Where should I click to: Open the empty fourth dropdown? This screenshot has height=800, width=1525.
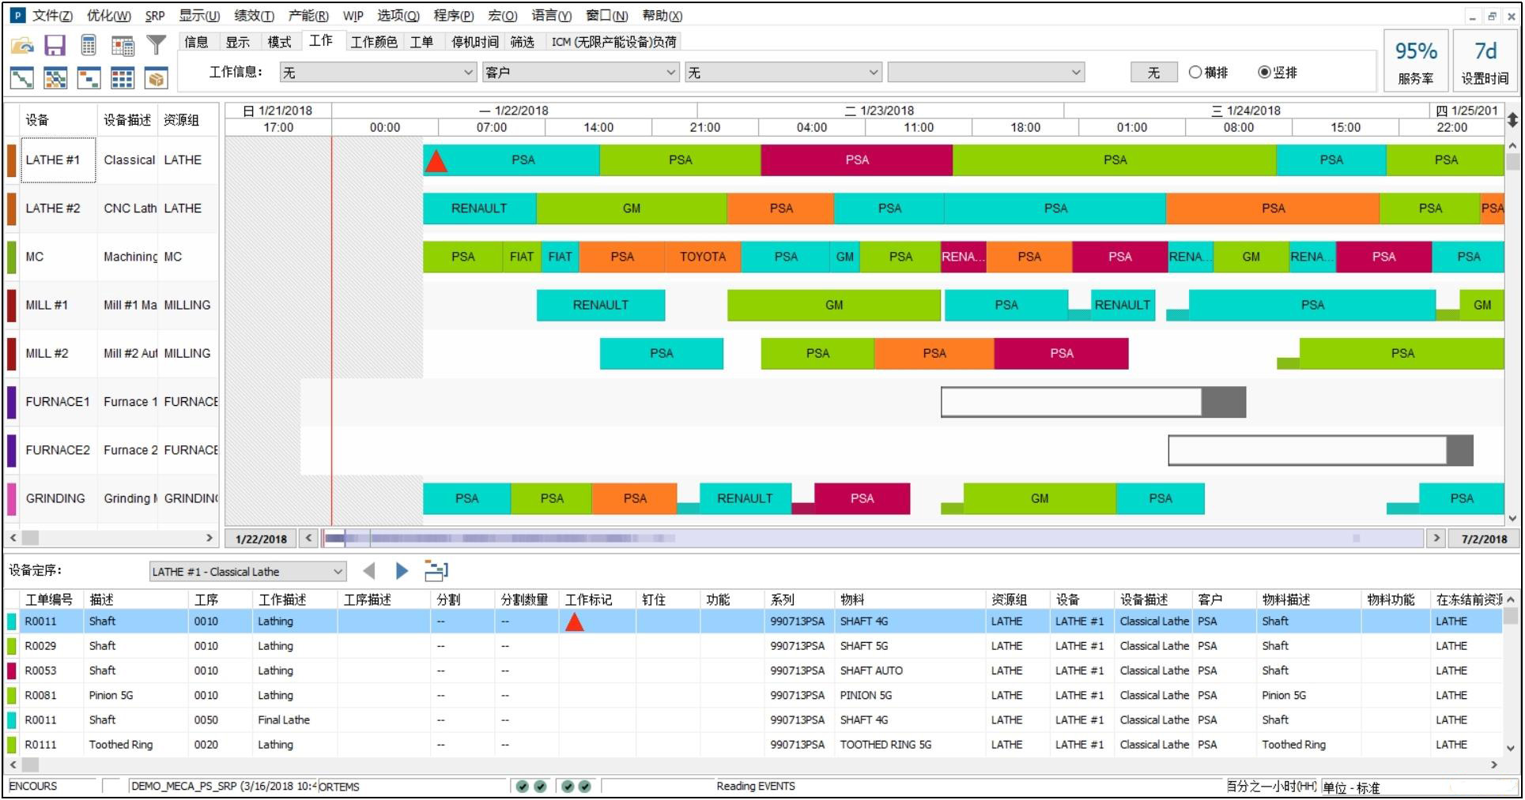click(x=986, y=73)
